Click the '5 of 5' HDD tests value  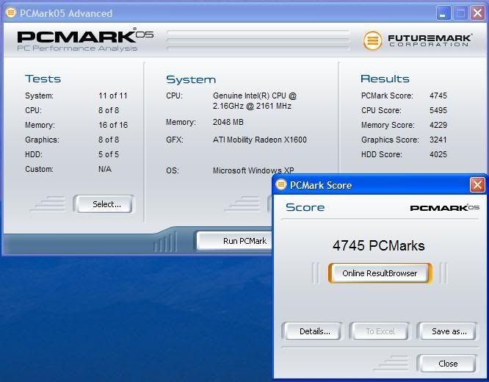coord(109,154)
